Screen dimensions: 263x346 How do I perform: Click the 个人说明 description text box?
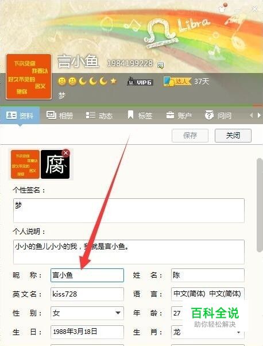[x=129, y=252]
